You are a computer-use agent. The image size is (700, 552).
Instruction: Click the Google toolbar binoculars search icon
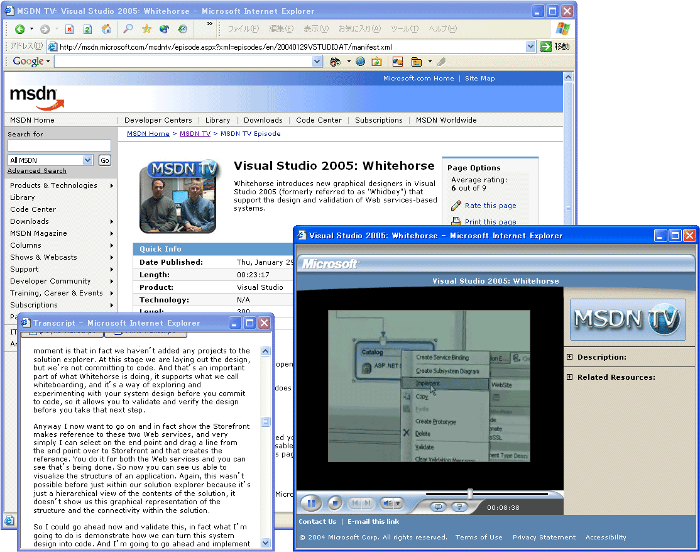tap(336, 62)
